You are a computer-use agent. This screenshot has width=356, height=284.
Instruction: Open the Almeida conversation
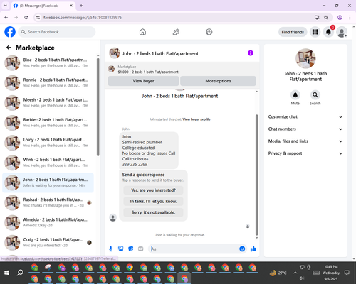point(48,222)
